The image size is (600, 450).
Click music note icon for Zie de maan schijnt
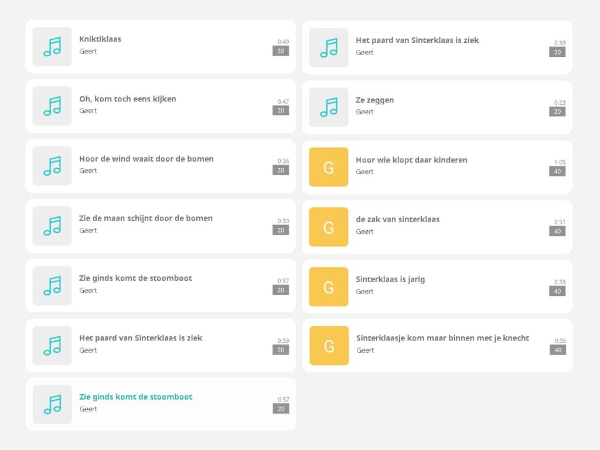(x=52, y=226)
